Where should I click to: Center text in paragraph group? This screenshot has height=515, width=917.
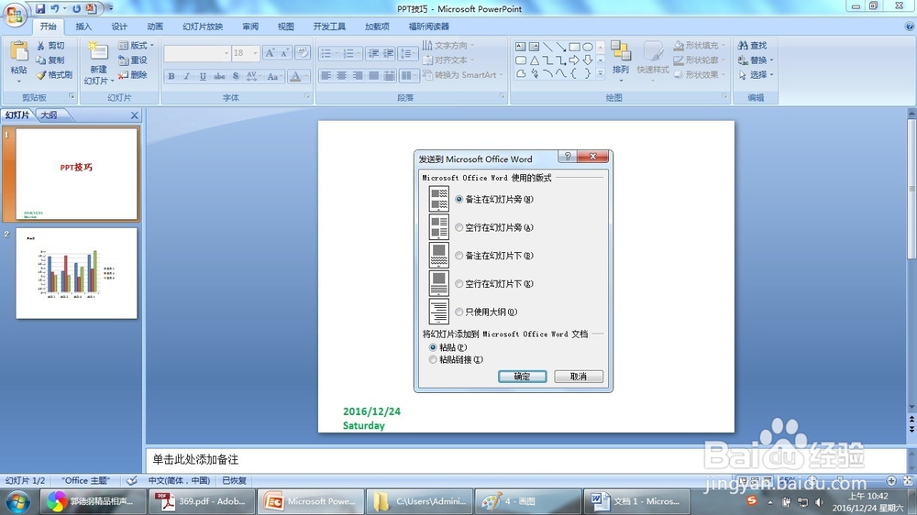pos(341,75)
